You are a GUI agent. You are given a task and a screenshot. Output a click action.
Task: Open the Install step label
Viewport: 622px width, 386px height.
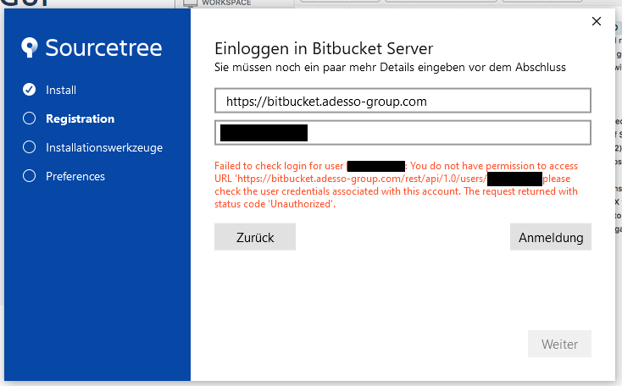click(61, 90)
